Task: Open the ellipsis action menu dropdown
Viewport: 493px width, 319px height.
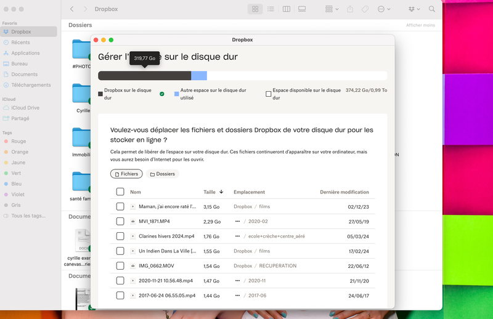Action: 384,9
